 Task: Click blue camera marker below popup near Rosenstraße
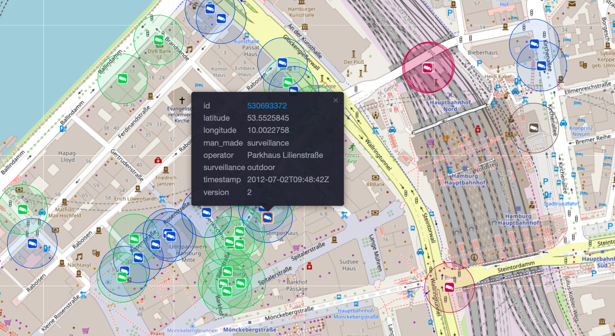coord(206,212)
